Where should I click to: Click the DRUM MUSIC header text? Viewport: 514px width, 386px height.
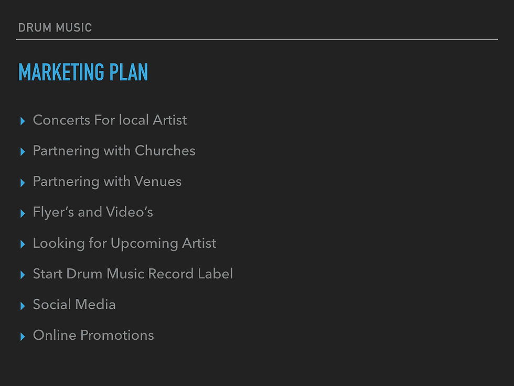[55, 28]
